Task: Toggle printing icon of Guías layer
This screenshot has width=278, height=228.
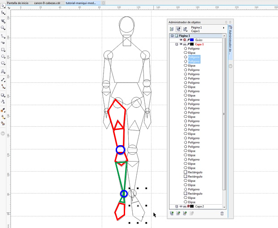Action: [x=185, y=40]
